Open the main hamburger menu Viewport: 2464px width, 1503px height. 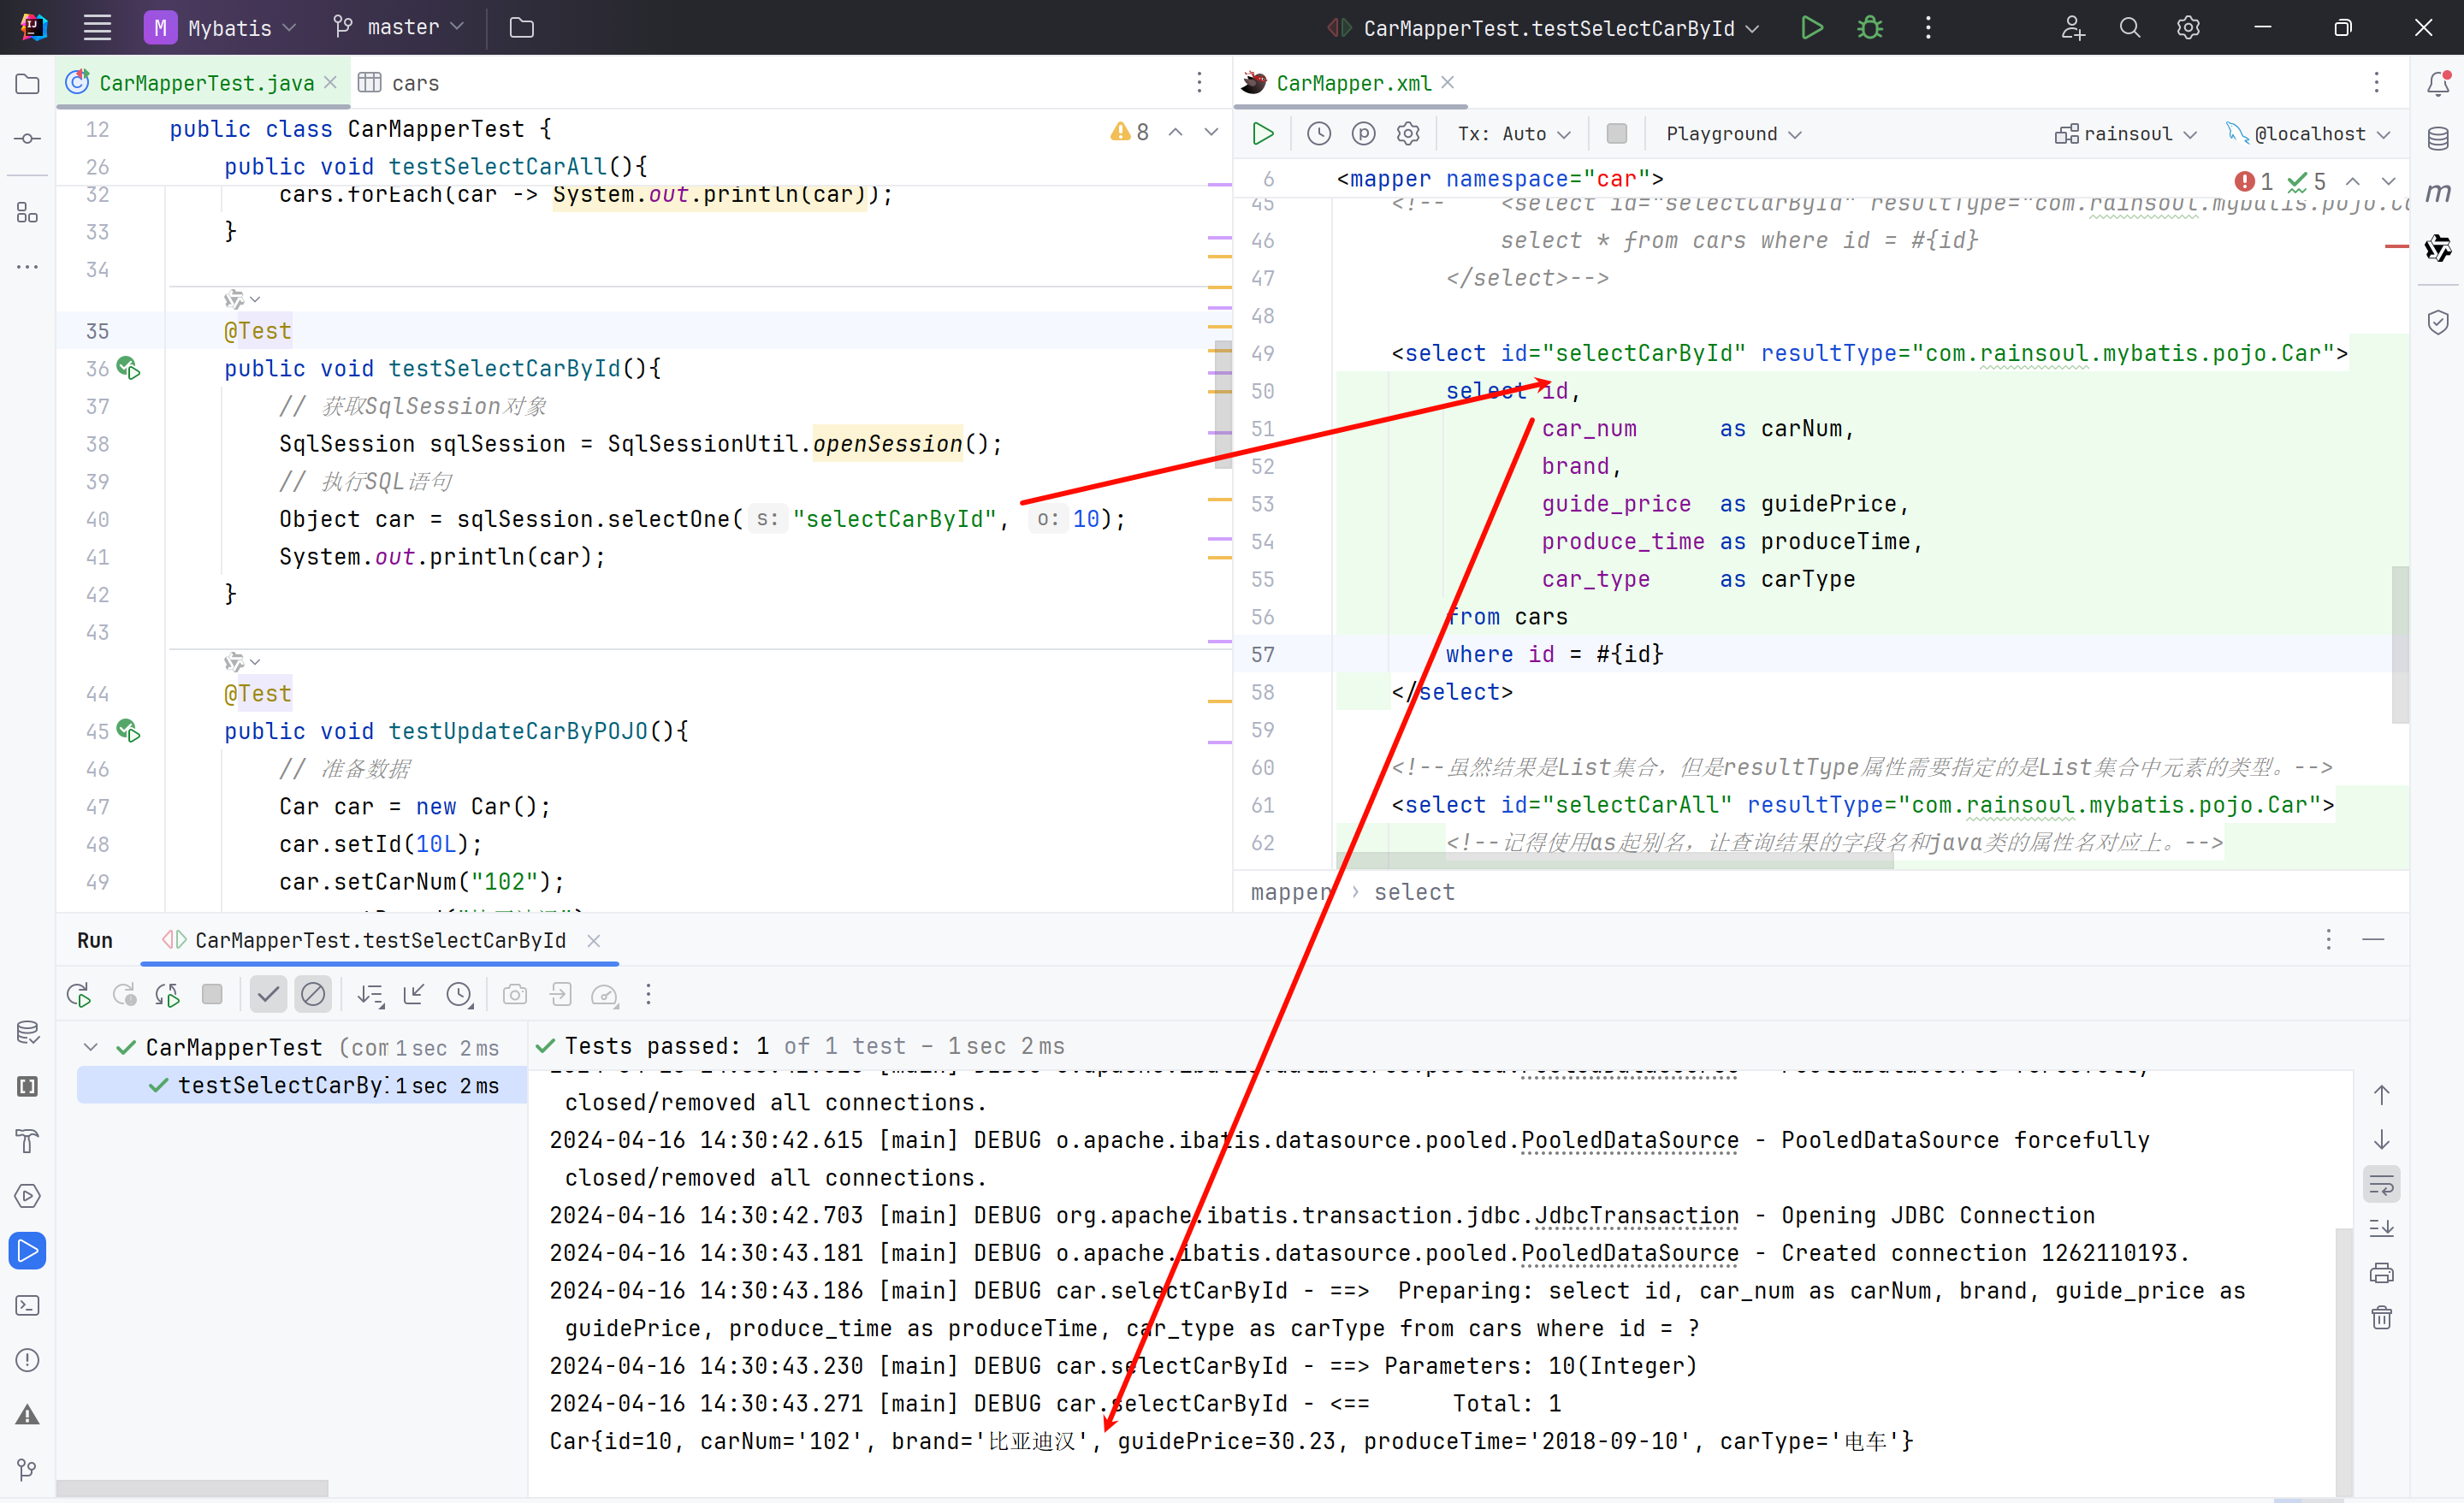[97, 27]
